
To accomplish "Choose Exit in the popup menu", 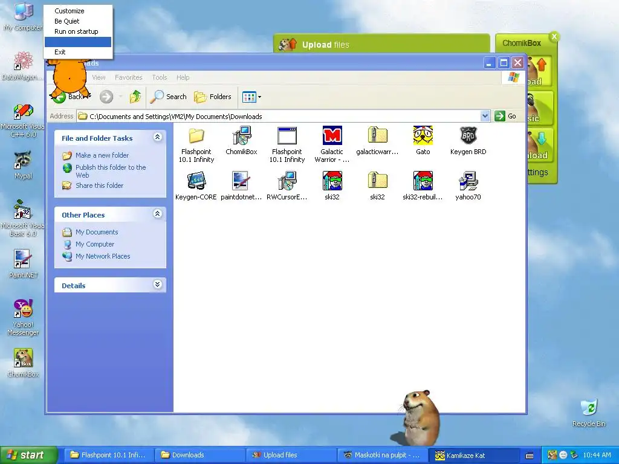I will [x=78, y=52].
